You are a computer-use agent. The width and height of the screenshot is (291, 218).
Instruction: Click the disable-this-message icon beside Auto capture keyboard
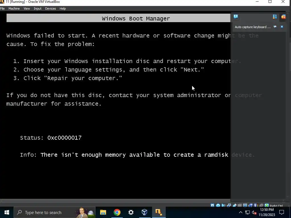pyautogui.click(x=275, y=27)
